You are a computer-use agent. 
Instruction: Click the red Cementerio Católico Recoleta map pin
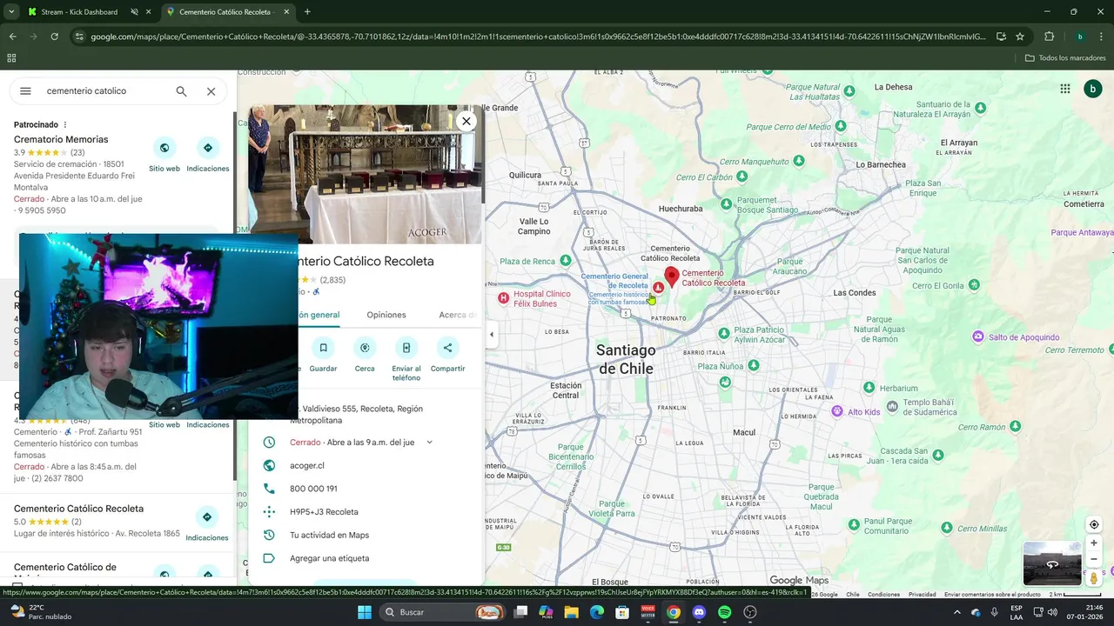[671, 279]
